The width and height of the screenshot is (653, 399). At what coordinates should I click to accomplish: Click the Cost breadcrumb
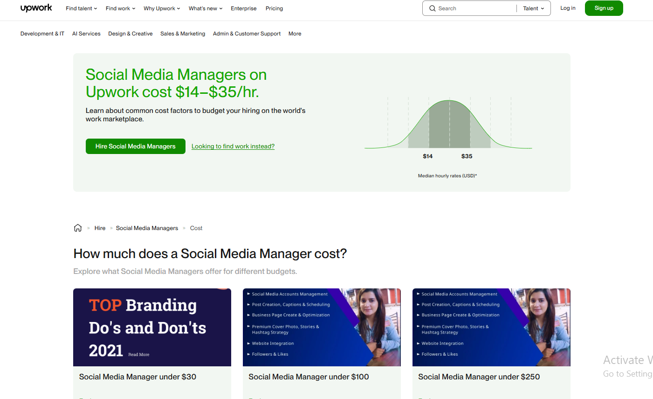pos(196,228)
